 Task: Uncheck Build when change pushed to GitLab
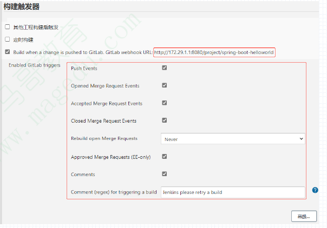[x=8, y=52]
